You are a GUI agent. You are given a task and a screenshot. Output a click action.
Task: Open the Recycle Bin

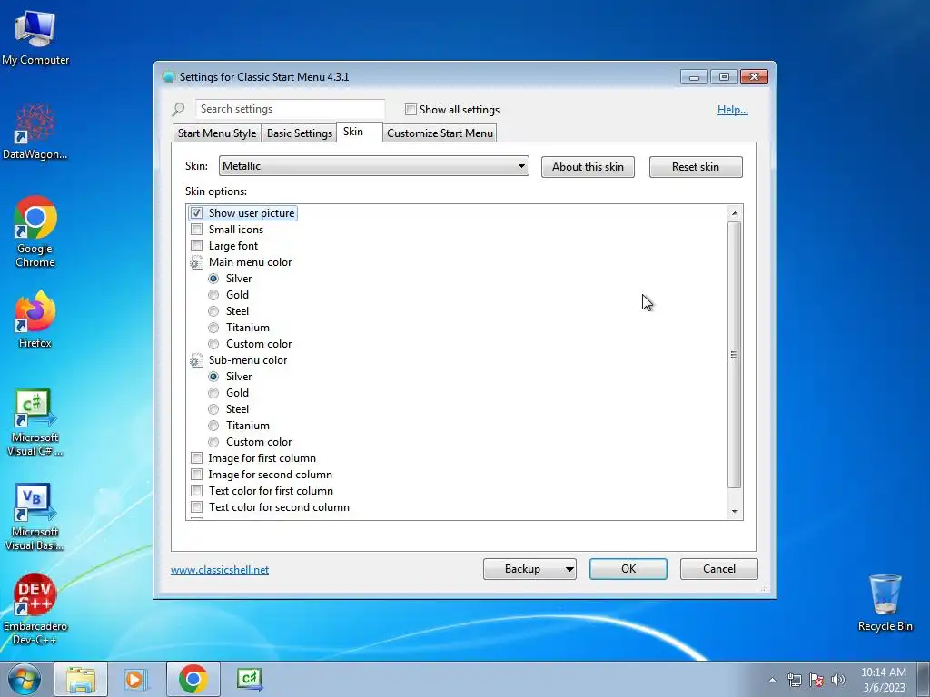(x=885, y=603)
